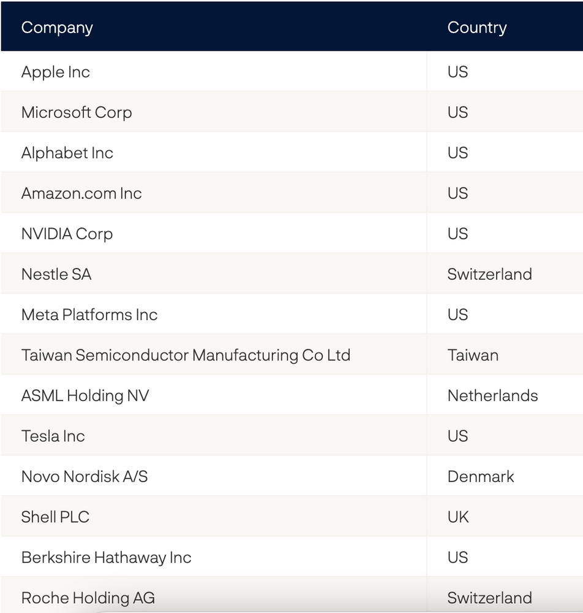
Task: Click the Netherlands country cell
Action: coord(492,395)
